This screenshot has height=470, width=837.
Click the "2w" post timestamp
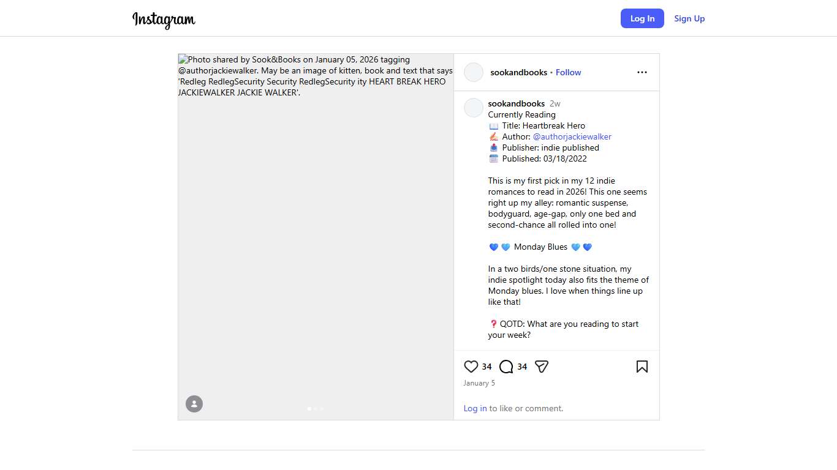click(x=555, y=103)
